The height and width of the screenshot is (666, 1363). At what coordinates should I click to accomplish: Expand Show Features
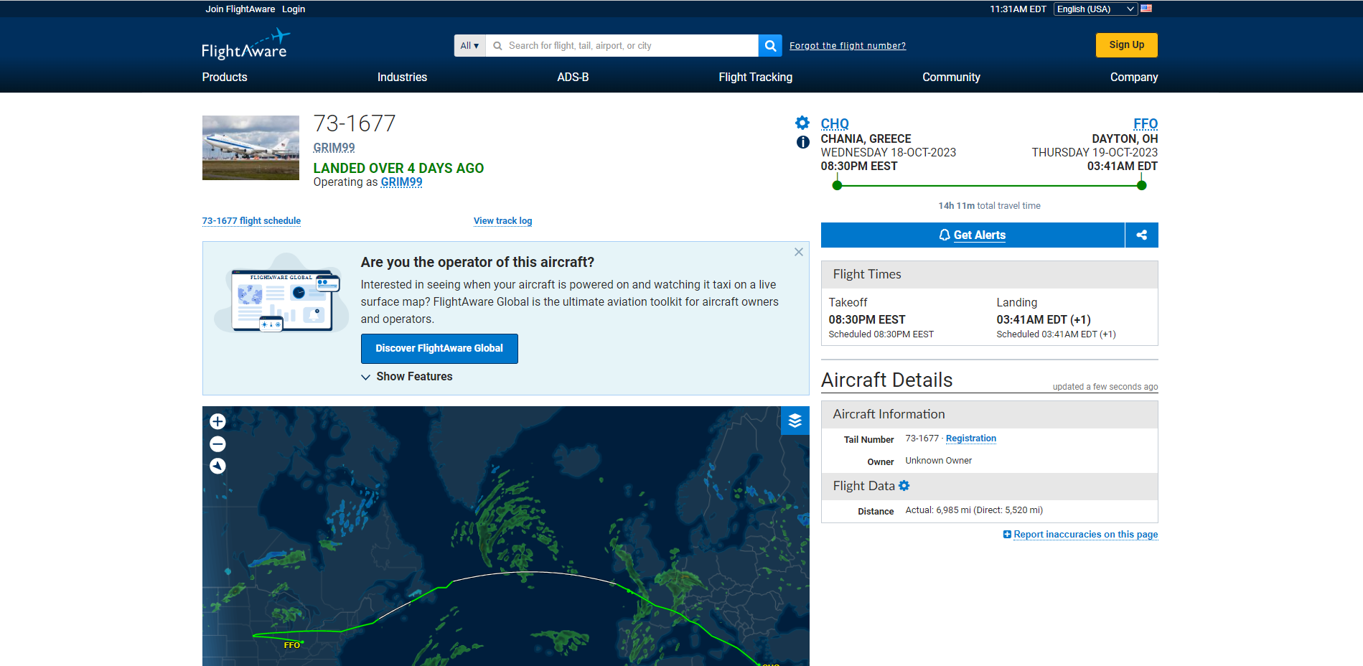click(407, 377)
